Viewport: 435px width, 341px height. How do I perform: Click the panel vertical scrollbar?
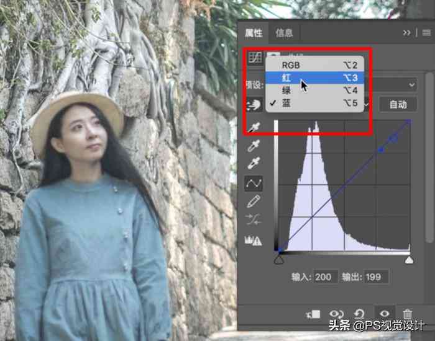429,157
